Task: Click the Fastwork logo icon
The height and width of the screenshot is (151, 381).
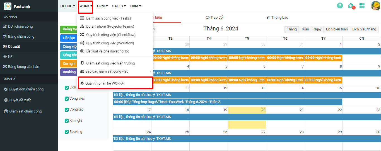Action: click(8, 6)
